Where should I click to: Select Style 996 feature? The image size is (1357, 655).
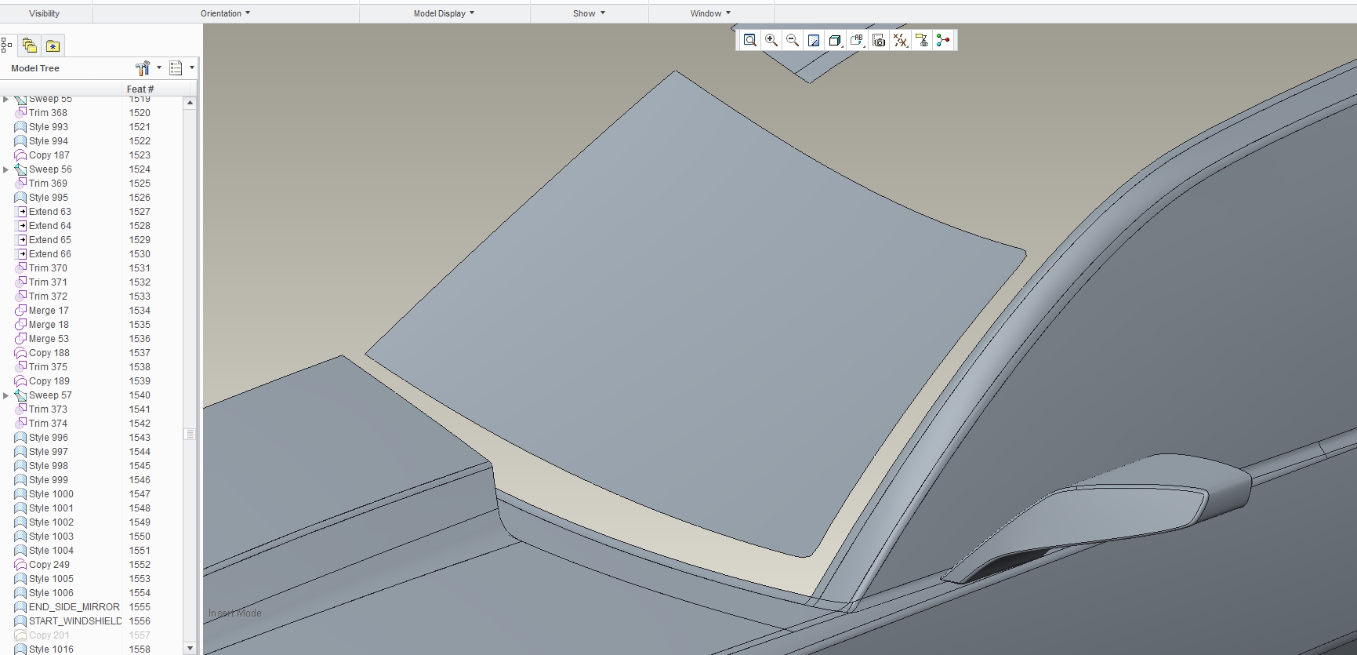point(49,438)
